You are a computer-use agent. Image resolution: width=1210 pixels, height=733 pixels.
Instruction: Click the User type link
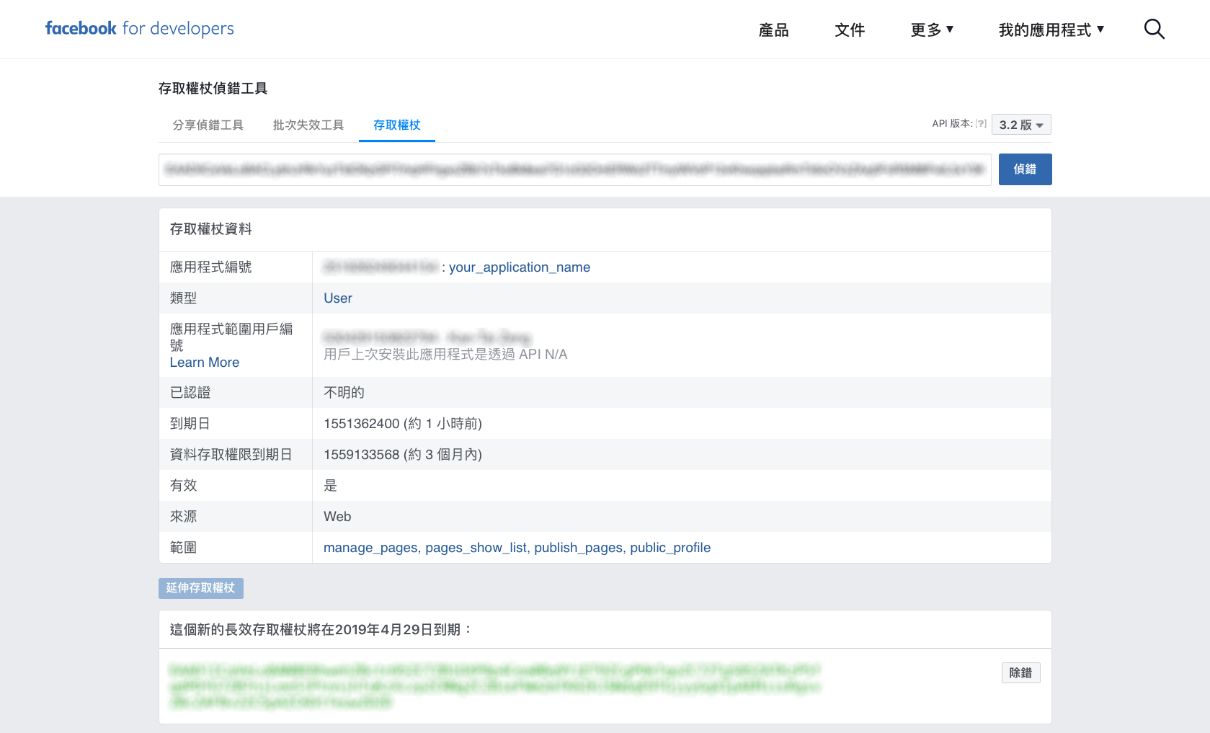pyautogui.click(x=338, y=298)
